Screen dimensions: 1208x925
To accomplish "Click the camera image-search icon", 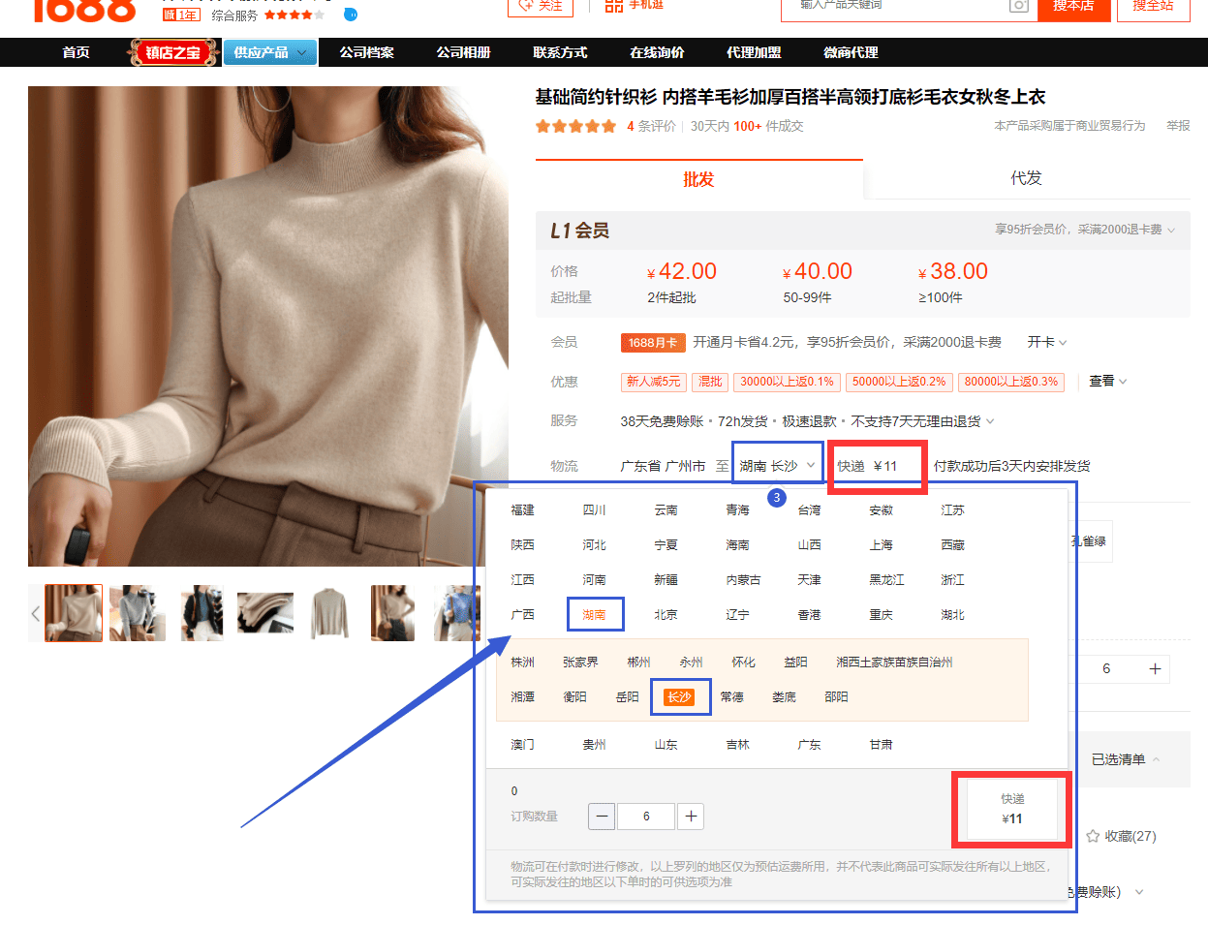I will click(1018, 6).
